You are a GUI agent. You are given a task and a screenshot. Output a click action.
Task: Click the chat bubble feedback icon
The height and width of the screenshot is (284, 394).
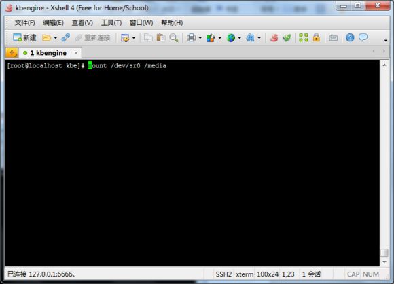(x=363, y=37)
